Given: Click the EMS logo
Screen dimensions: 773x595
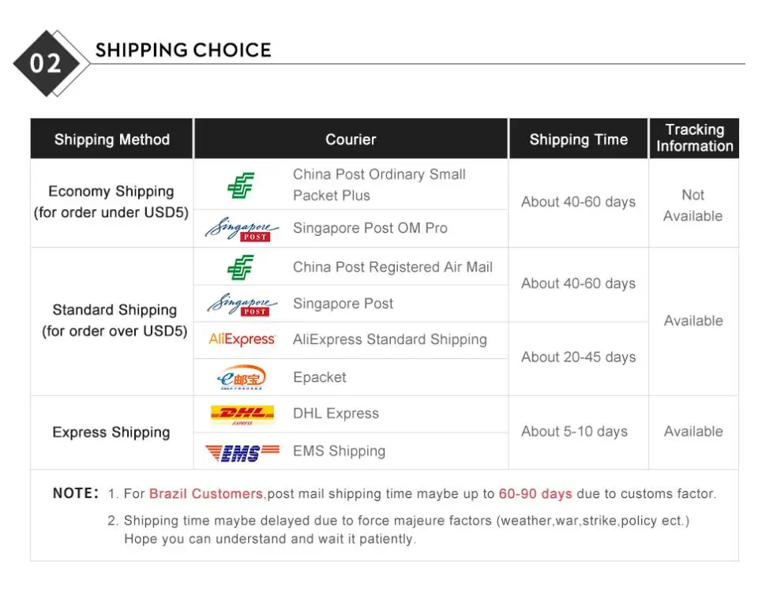Looking at the screenshot, I should pyautogui.click(x=242, y=453).
